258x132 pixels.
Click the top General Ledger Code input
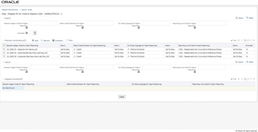point(44,23)
